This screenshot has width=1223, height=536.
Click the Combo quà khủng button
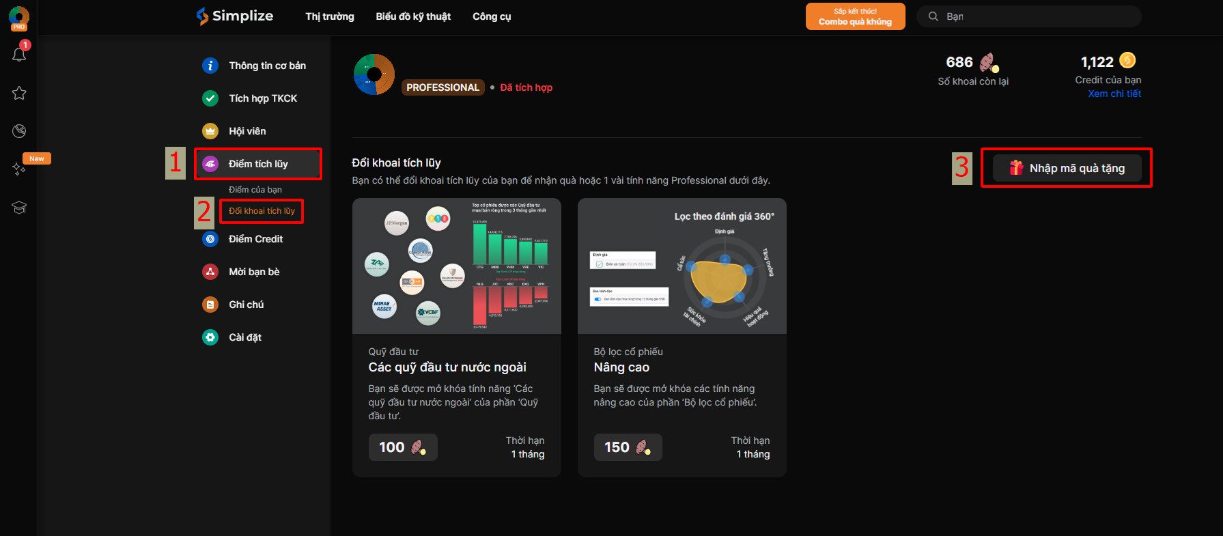click(855, 16)
